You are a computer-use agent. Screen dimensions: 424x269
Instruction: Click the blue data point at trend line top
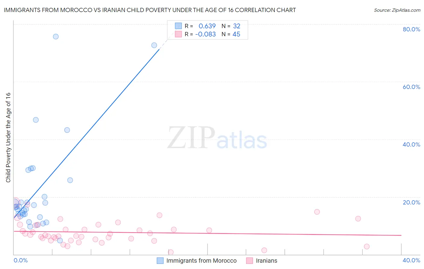click(x=154, y=45)
